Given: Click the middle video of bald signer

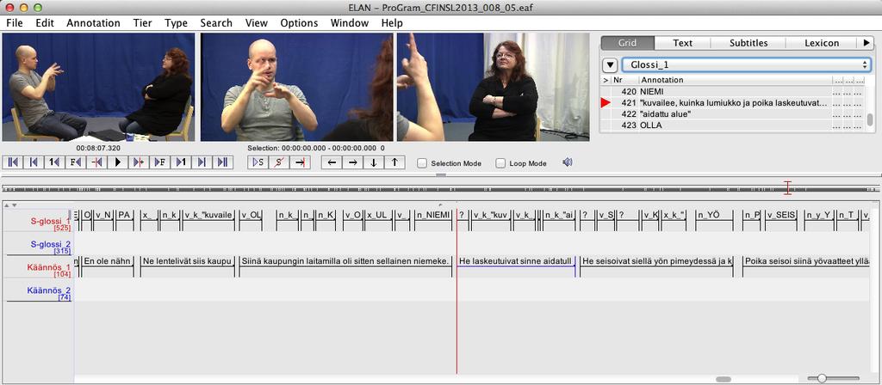Looking at the screenshot, I should [297, 87].
